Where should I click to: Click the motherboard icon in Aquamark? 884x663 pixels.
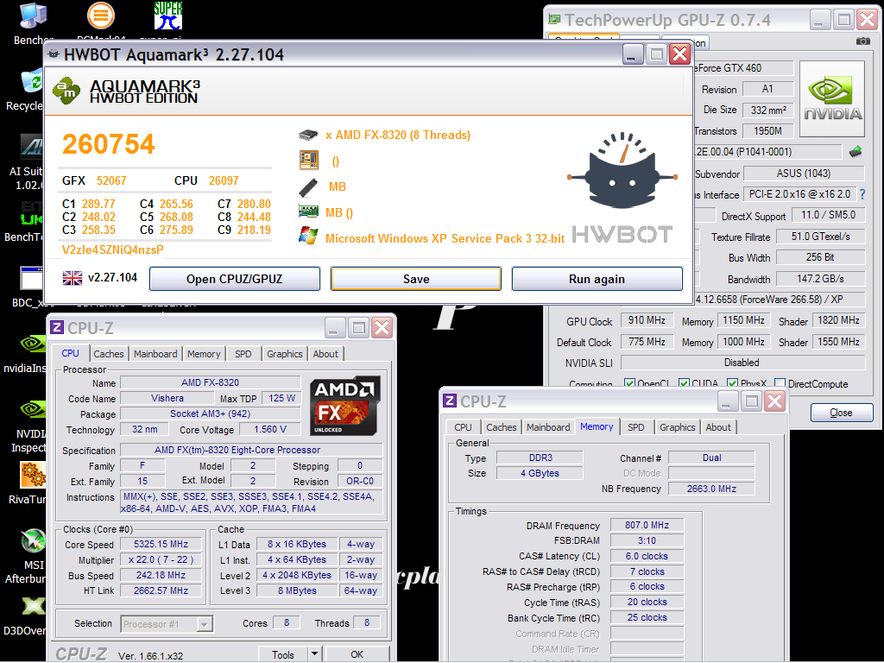pyautogui.click(x=308, y=160)
